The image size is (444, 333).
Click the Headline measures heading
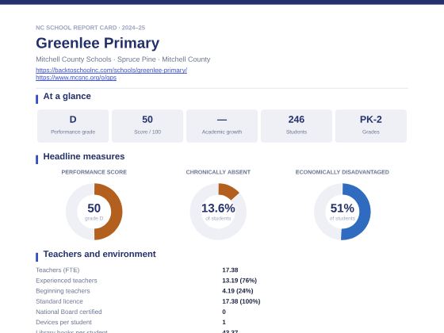84,156
